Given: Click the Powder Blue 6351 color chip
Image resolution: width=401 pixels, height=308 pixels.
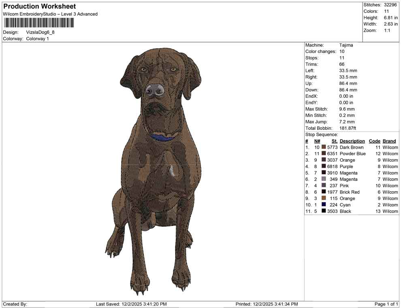Looking at the screenshot, I should tap(324, 154).
